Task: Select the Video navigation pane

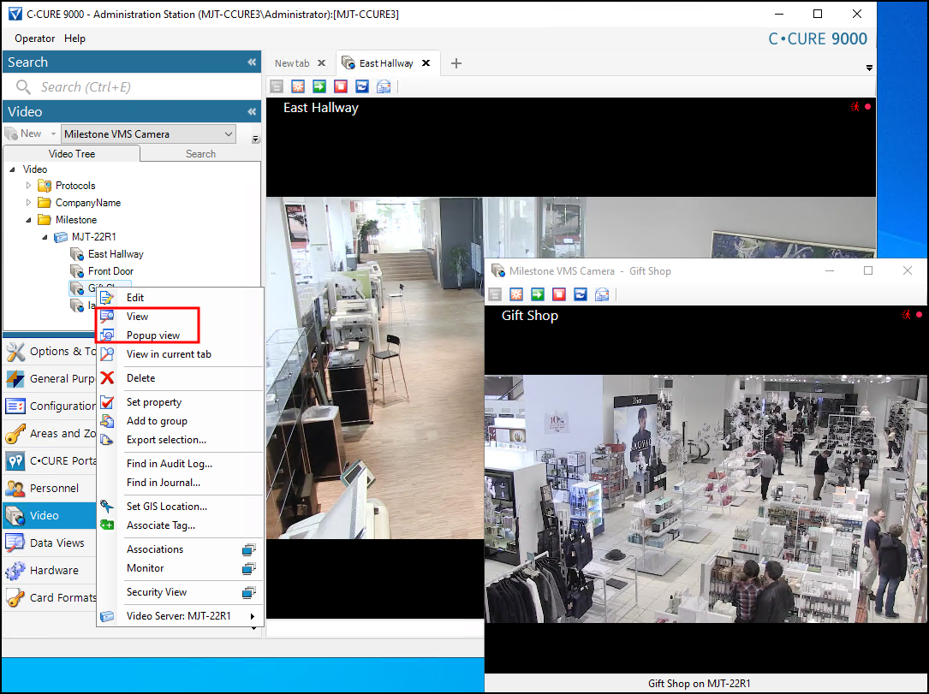Action: [x=50, y=516]
